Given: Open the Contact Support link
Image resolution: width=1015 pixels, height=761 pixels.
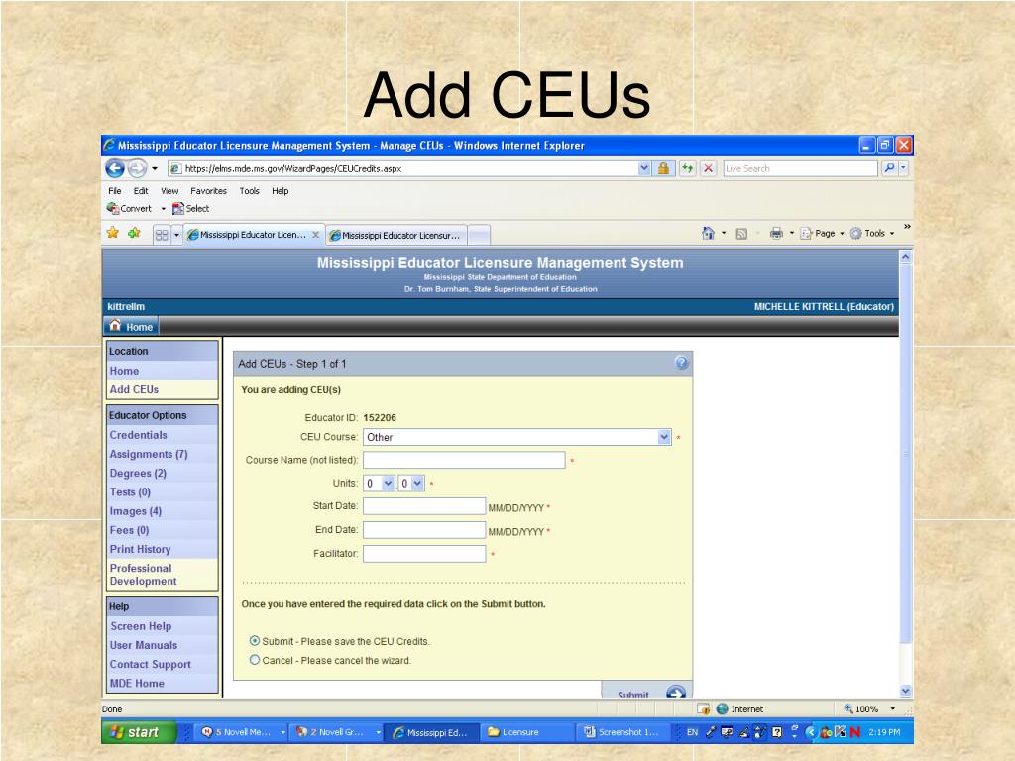Looking at the screenshot, I should pyautogui.click(x=151, y=664).
